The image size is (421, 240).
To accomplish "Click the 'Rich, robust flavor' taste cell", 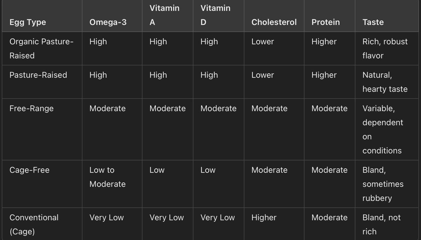I will coord(385,49).
